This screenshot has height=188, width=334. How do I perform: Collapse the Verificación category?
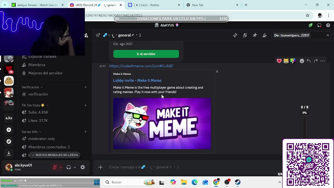(x=32, y=87)
